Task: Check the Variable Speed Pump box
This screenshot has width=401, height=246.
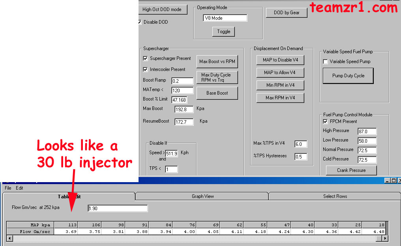Action: pyautogui.click(x=326, y=61)
